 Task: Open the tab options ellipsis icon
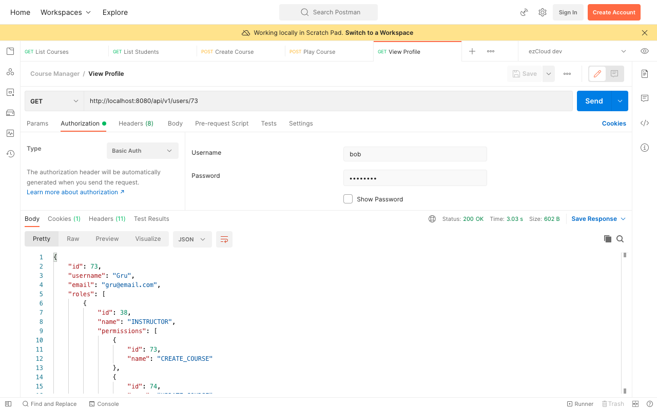[x=491, y=51]
